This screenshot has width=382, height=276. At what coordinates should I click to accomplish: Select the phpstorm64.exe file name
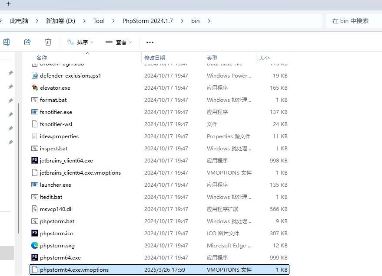60,258
